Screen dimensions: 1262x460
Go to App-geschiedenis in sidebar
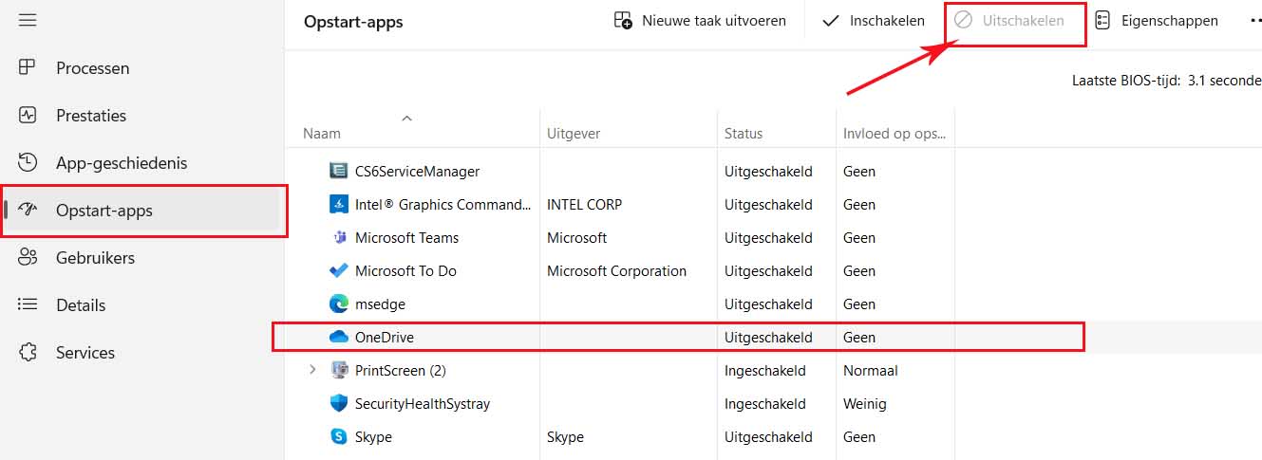click(x=121, y=163)
